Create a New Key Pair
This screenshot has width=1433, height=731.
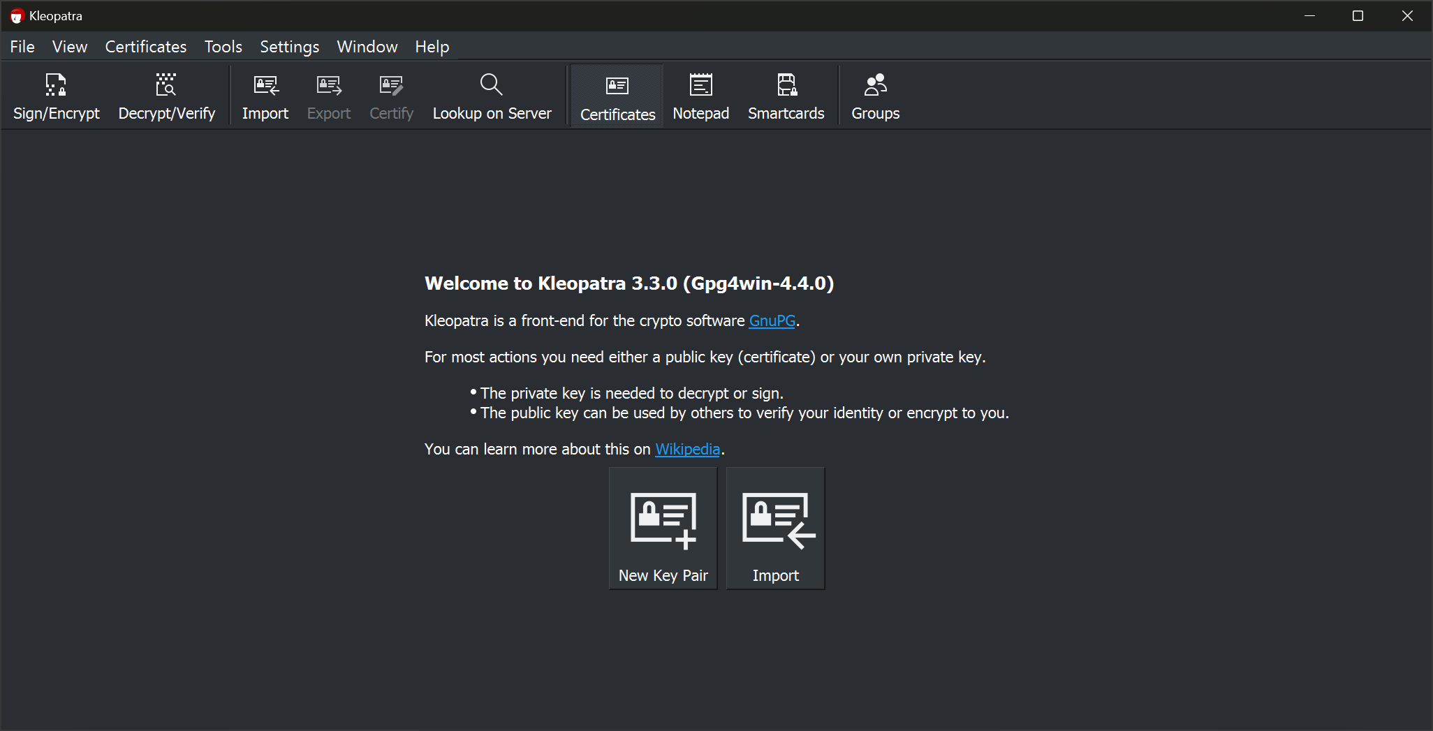click(663, 529)
